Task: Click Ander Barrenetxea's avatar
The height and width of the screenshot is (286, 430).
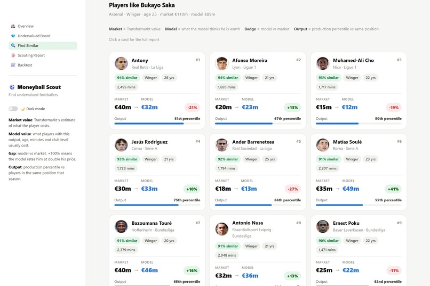Action: click(x=221, y=145)
